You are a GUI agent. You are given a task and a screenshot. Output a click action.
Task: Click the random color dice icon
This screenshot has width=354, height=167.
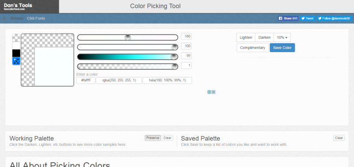[x=16, y=61]
